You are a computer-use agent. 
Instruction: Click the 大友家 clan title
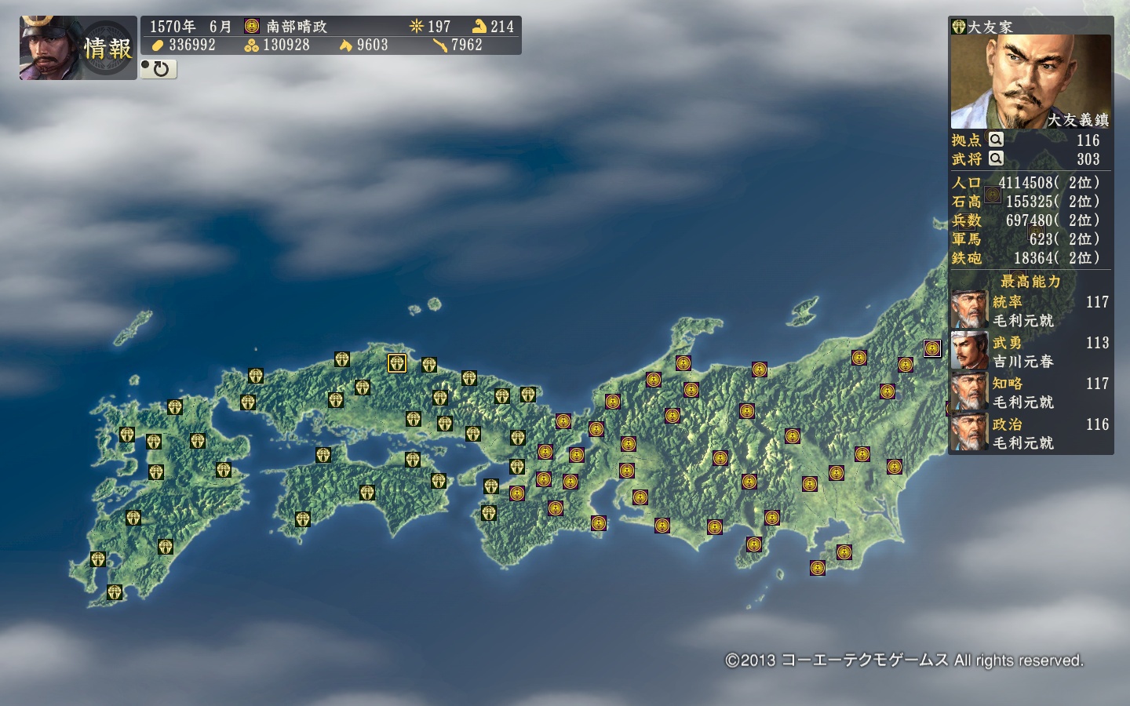point(990,27)
